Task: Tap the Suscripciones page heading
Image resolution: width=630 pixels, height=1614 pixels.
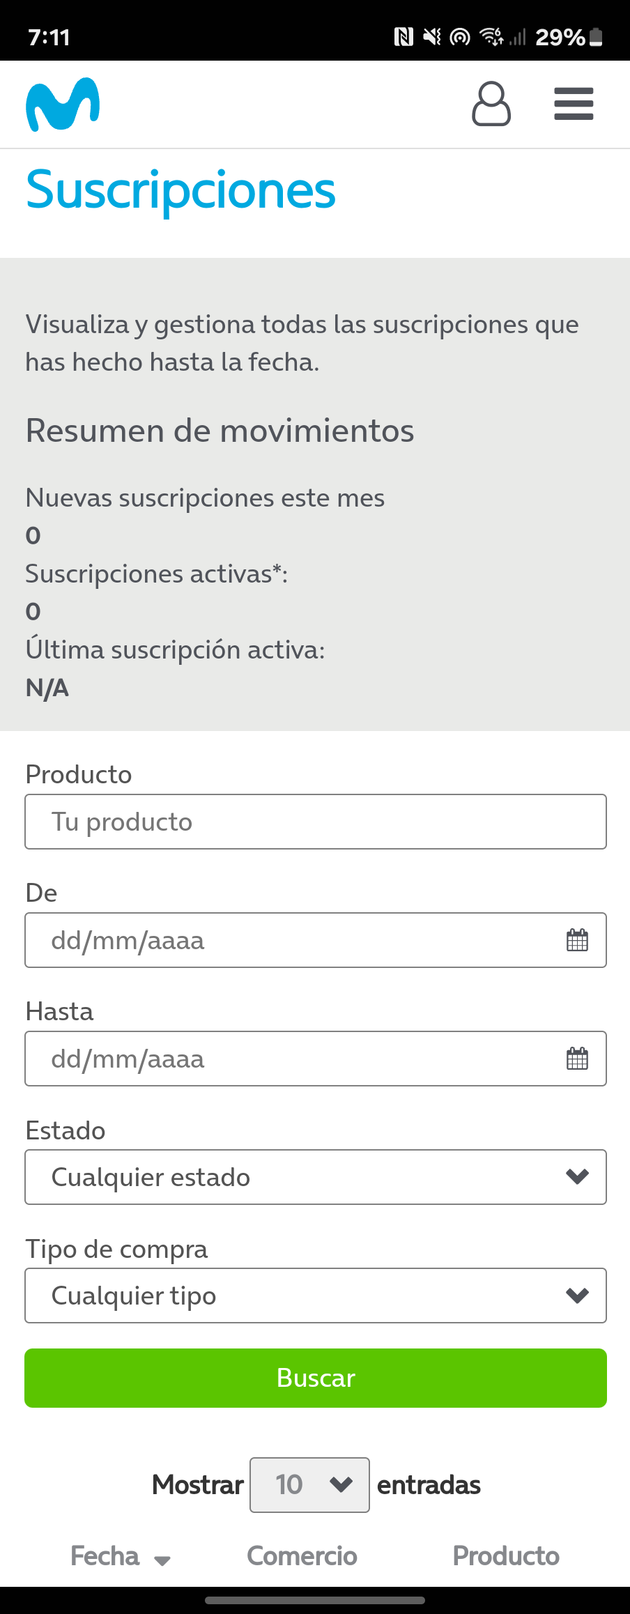Action: pos(180,190)
